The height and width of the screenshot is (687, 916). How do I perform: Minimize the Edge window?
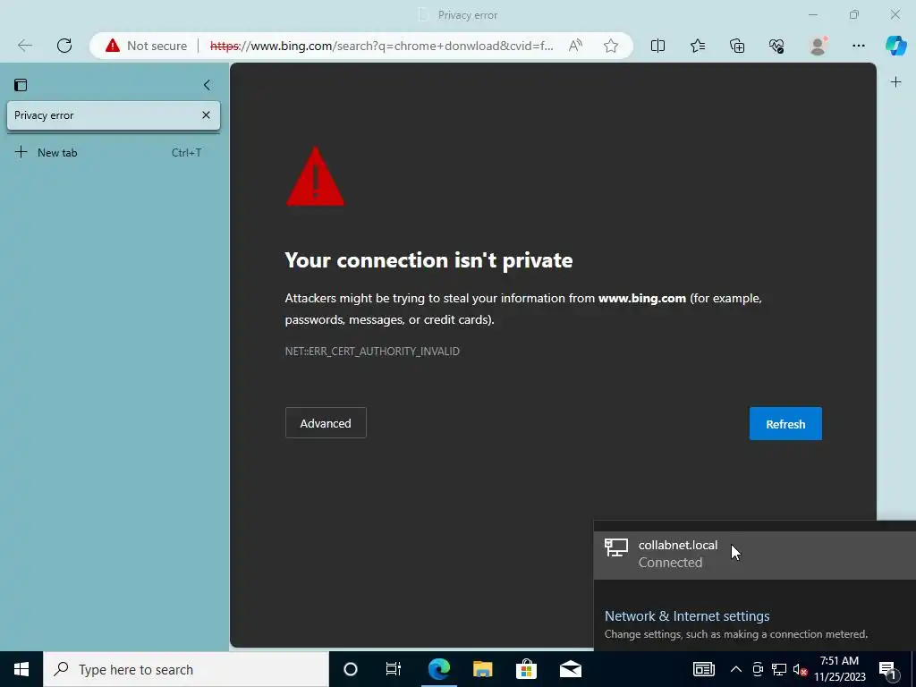[x=813, y=14]
